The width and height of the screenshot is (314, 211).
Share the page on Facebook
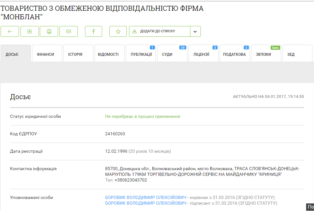94,31
